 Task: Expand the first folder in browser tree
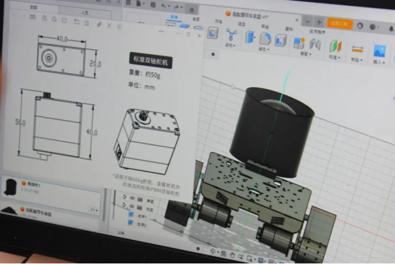(x=124, y=197)
